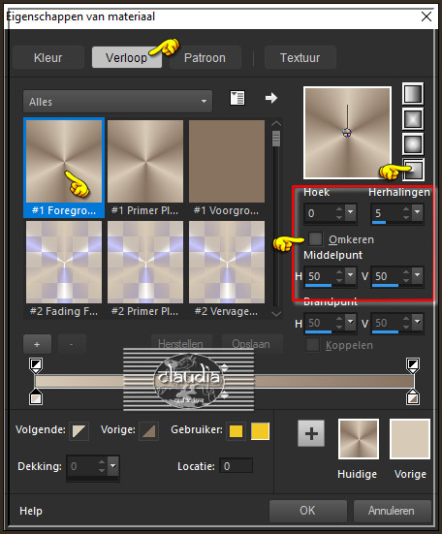
Task: Open the gradient category view options icon
Action: (x=237, y=98)
